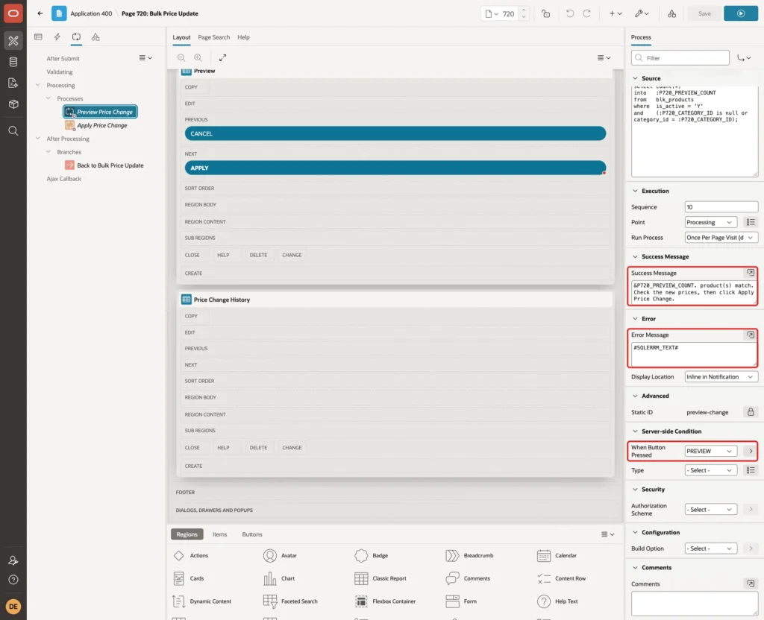Open the Utilities wrench menu

coord(642,13)
